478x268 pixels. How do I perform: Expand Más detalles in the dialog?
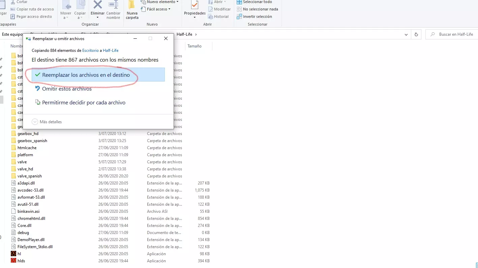[47, 122]
